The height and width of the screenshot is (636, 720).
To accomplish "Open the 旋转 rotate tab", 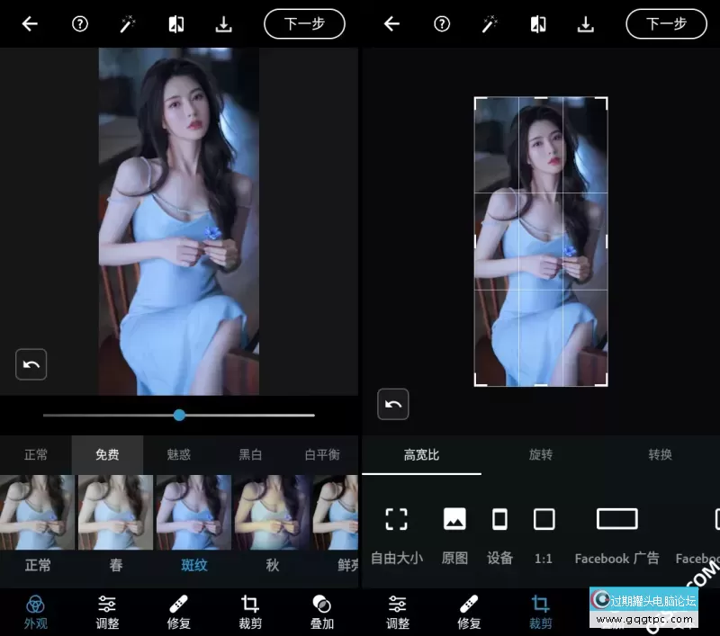I will 540,454.
